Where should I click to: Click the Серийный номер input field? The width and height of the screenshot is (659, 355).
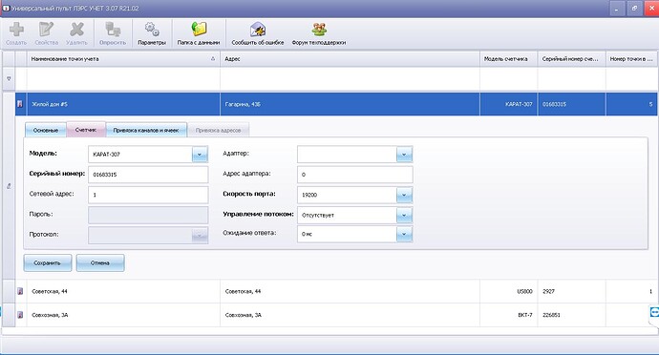pos(148,175)
